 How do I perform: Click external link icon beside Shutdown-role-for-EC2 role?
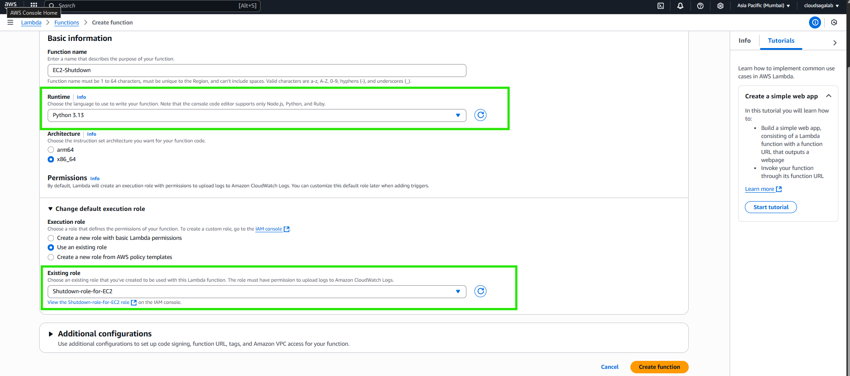pos(134,303)
